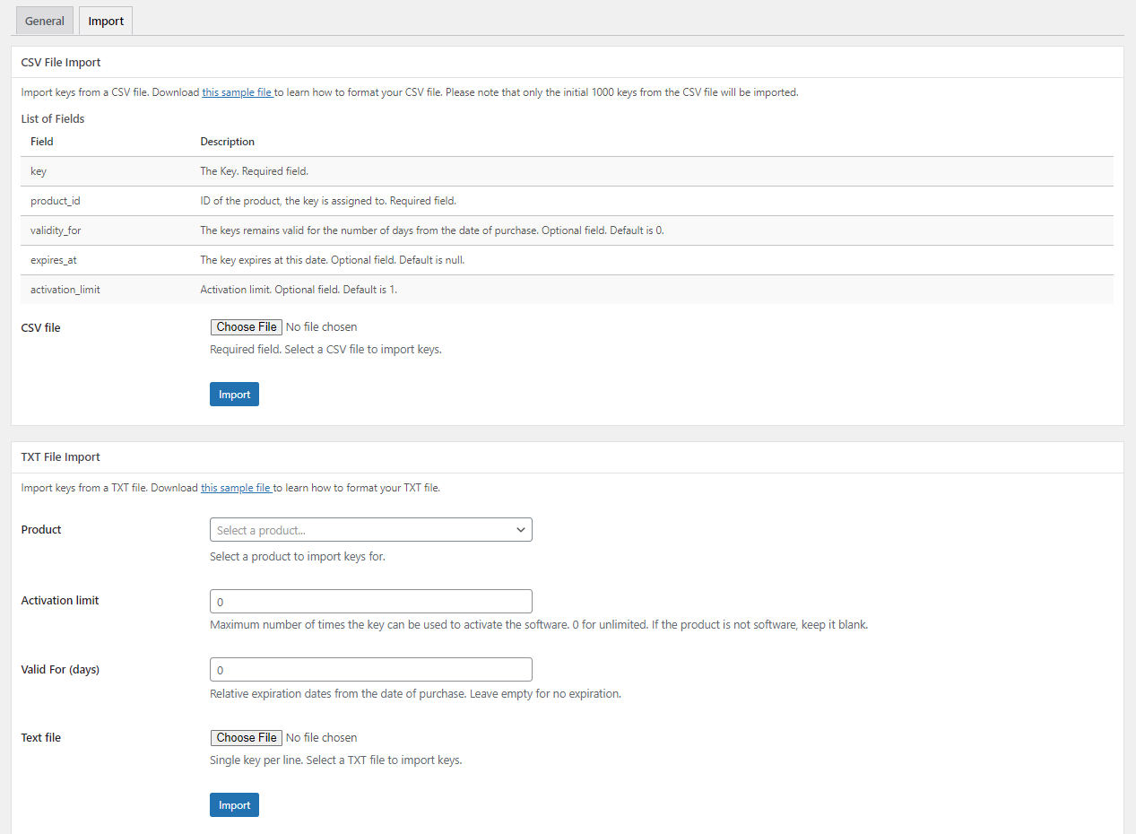The width and height of the screenshot is (1136, 834).
Task: Select the key row in the fields table
Action: (567, 171)
